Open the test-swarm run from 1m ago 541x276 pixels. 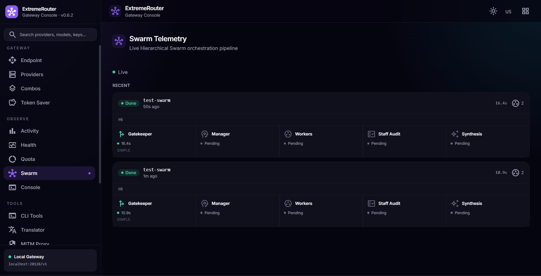(x=157, y=170)
